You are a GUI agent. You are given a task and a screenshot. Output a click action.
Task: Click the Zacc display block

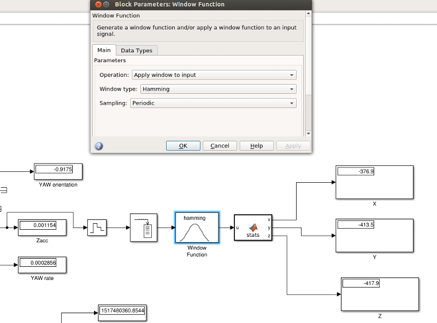[42, 227]
